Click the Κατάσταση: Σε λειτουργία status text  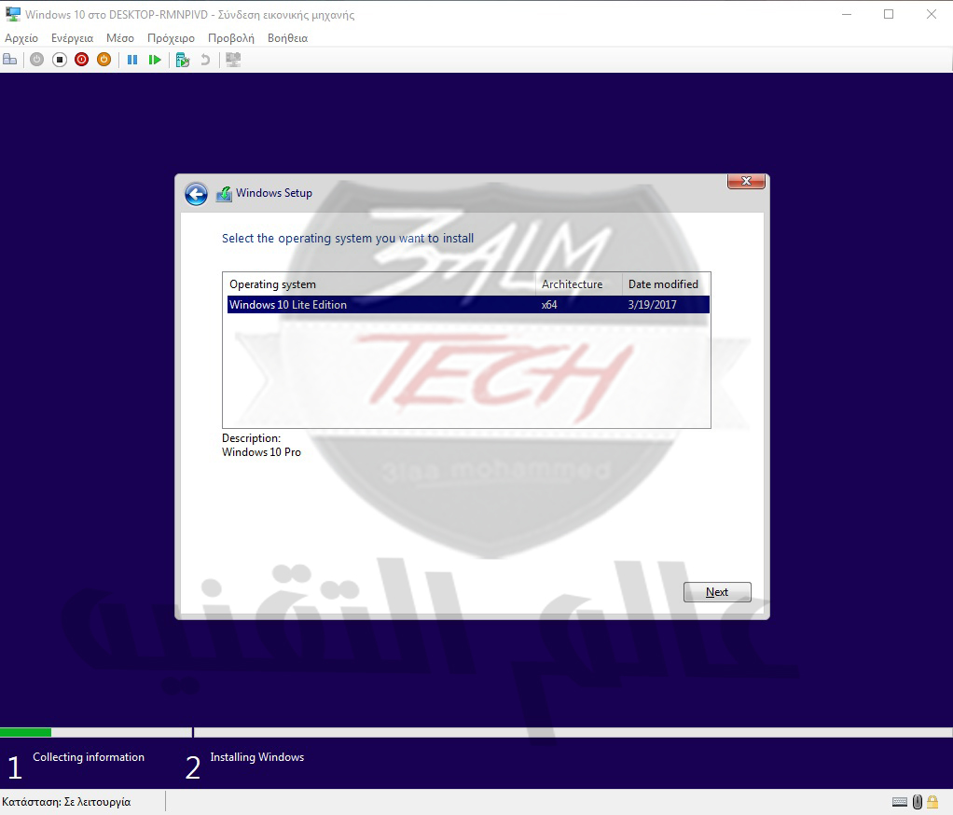(x=66, y=802)
